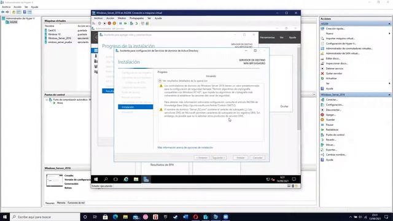Select Ahora under the automatic checkpoint
The height and width of the screenshot is (221, 393).
coord(60,103)
